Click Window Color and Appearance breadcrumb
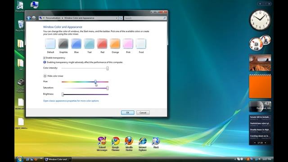 (x=79, y=18)
